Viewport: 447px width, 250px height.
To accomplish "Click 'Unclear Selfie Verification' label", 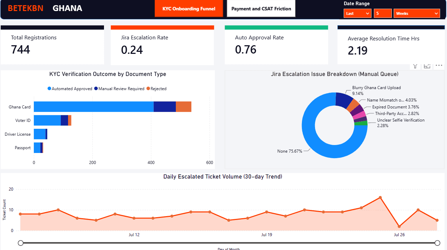I will [401, 120].
